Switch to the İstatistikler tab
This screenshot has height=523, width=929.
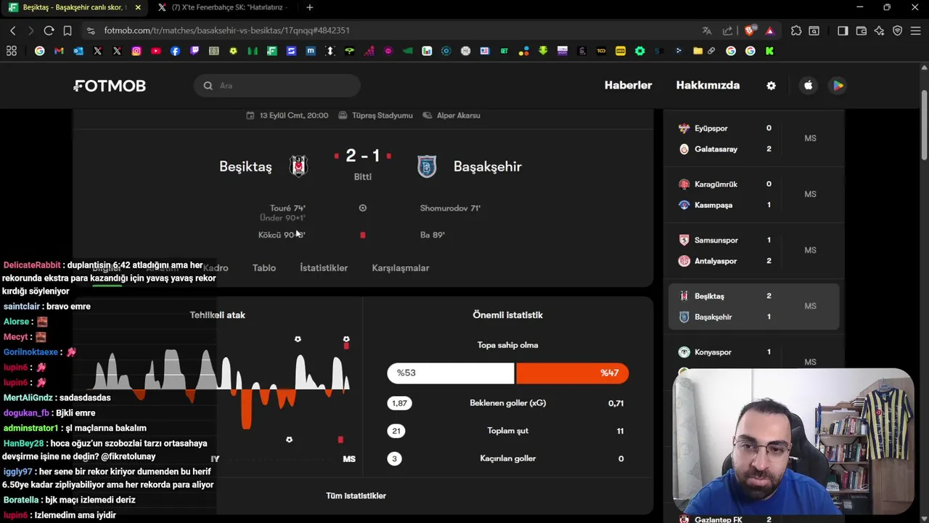point(324,268)
